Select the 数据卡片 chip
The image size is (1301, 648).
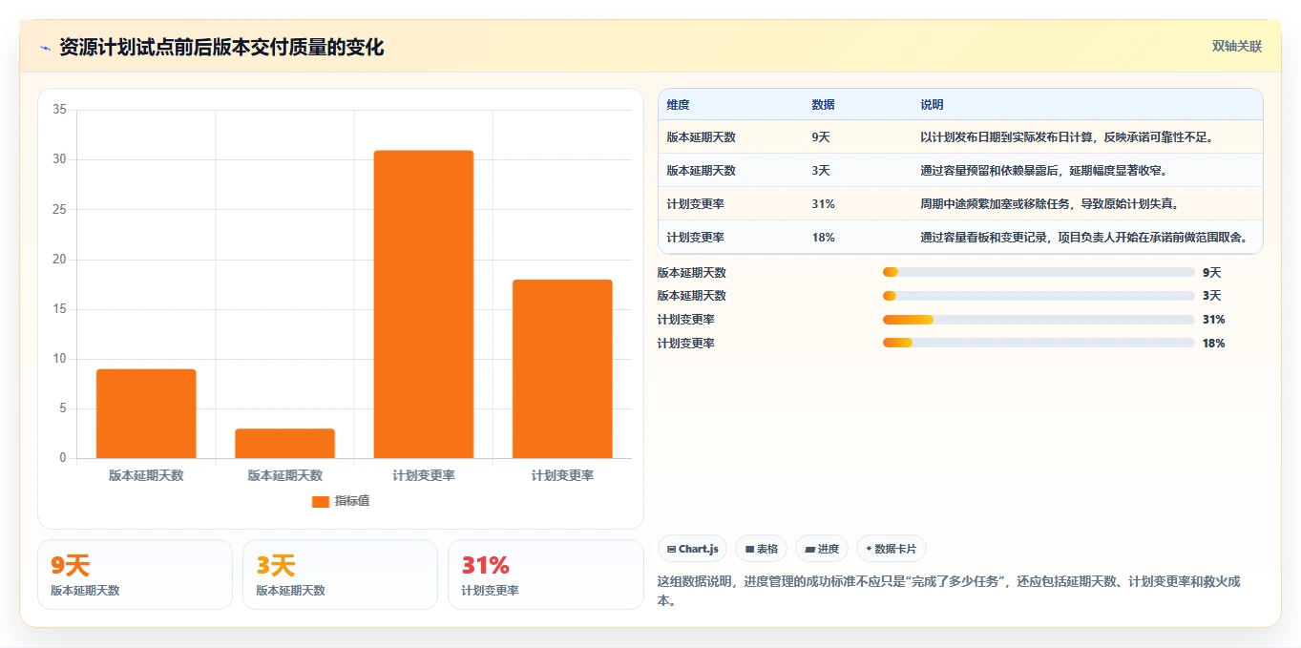[x=892, y=549]
